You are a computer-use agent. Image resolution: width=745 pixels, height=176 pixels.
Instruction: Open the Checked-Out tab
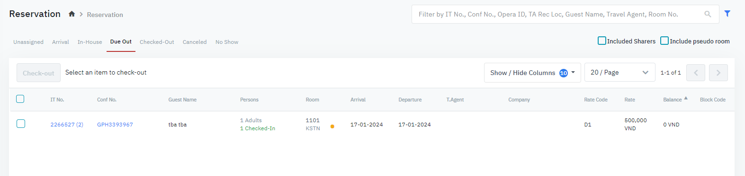(157, 42)
